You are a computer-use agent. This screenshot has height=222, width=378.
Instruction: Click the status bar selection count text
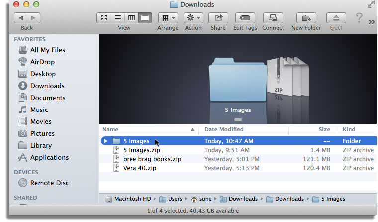[x=193, y=211]
